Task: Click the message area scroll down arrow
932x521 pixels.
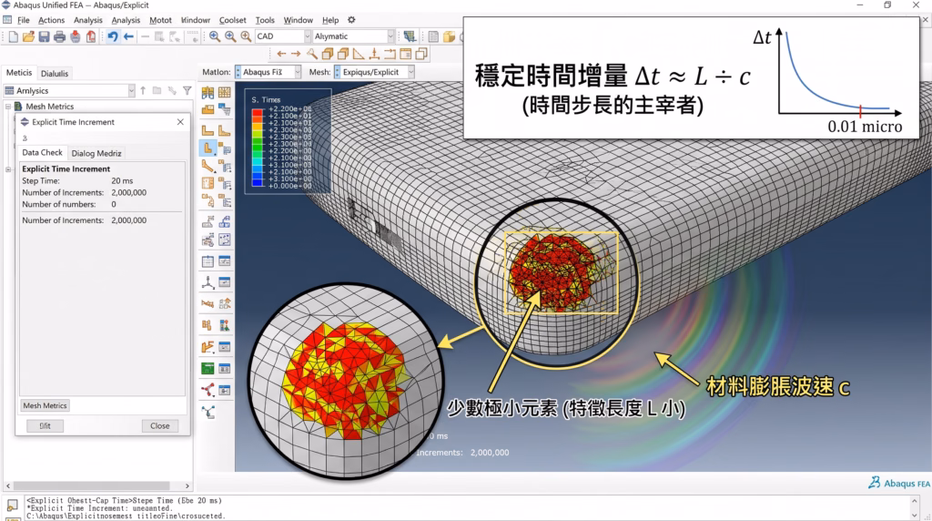Action: 914,516
